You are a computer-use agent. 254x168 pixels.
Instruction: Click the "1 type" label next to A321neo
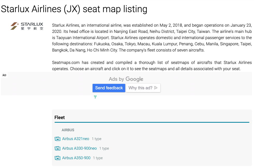pos(96,139)
